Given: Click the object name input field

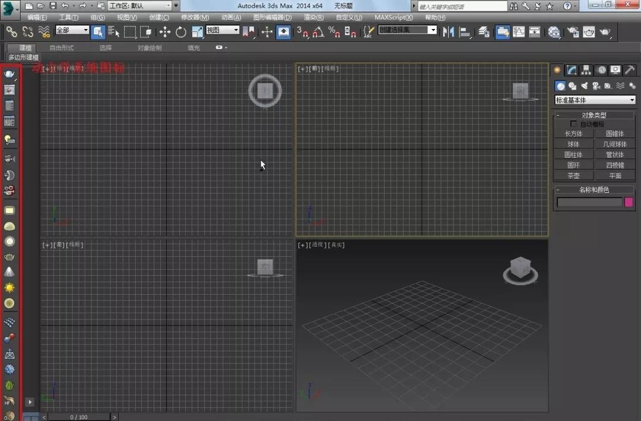Looking at the screenshot, I should tap(589, 202).
